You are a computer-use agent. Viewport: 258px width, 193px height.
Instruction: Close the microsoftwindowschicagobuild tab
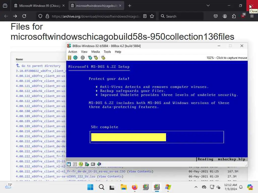(120, 6)
